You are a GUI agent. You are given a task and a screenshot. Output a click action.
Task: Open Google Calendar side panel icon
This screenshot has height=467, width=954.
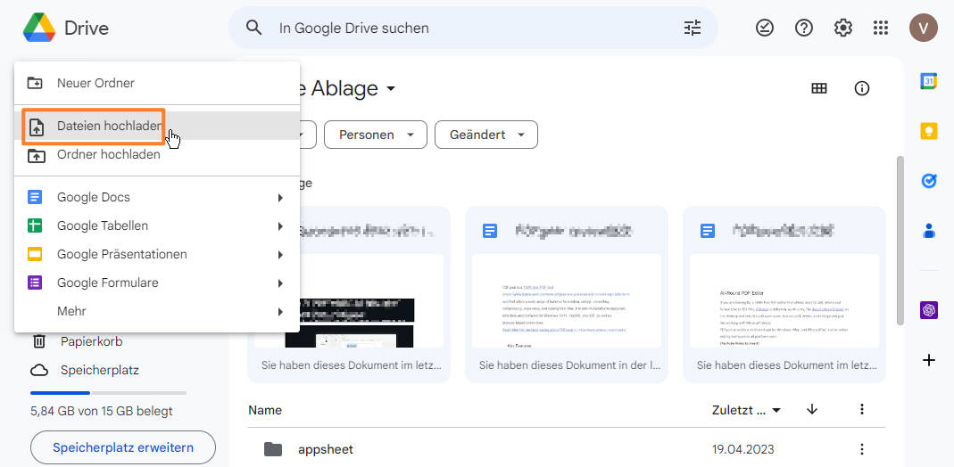click(x=928, y=81)
